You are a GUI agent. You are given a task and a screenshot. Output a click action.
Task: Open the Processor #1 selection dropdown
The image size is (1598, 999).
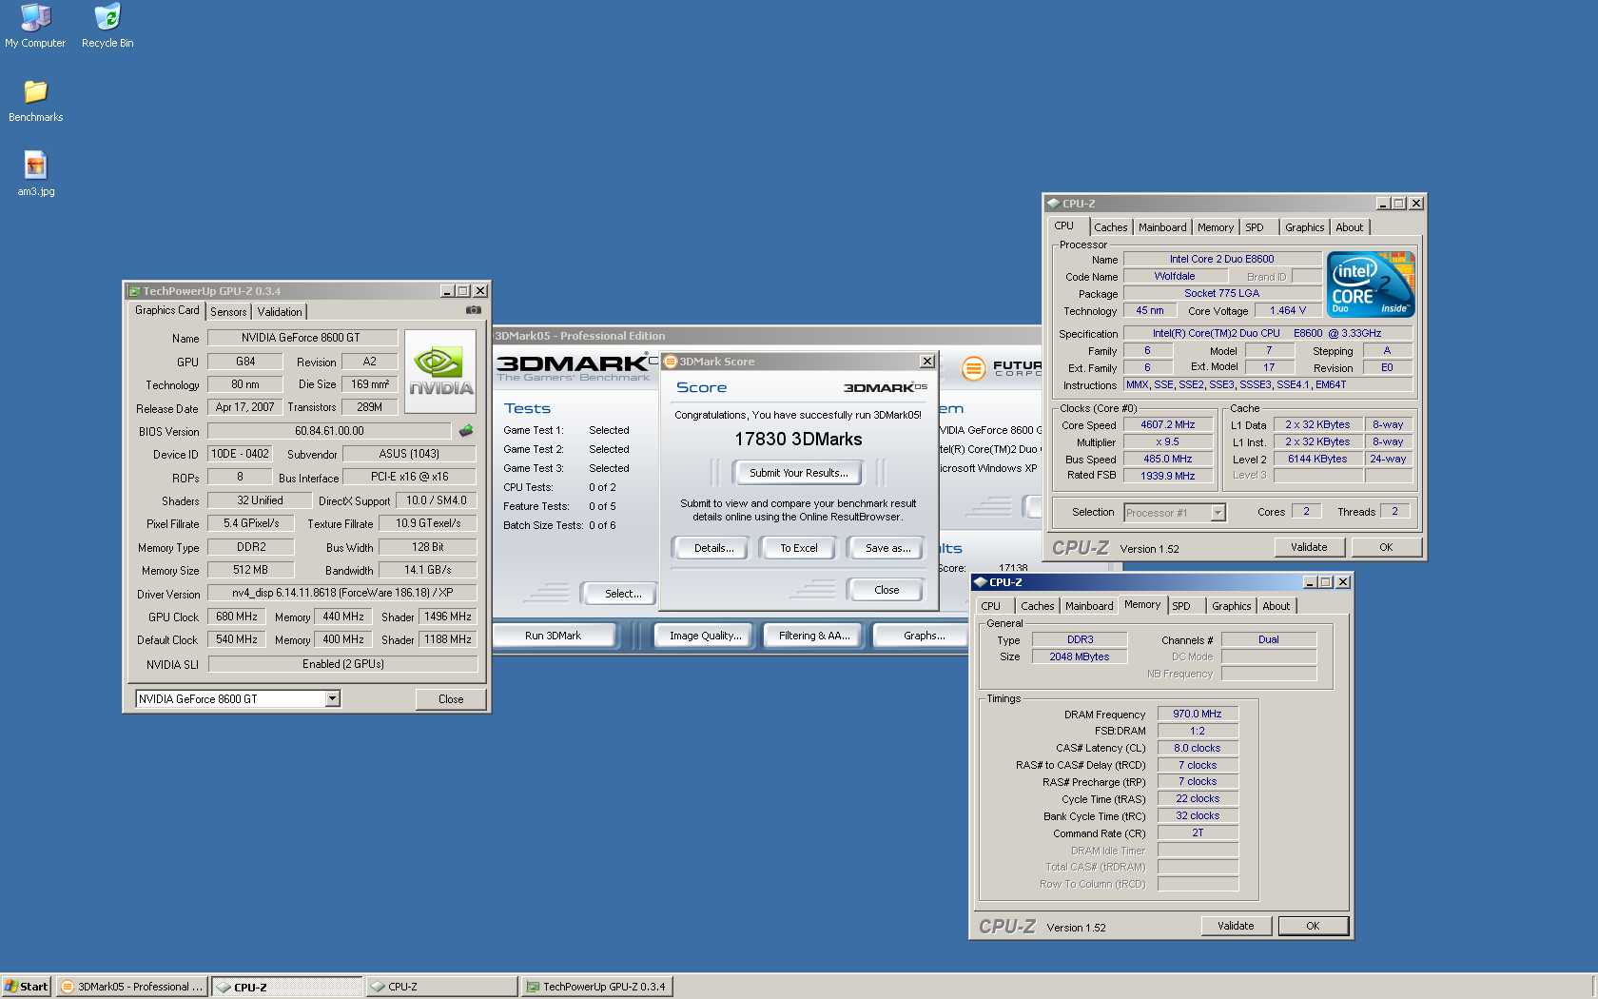coord(1218,513)
